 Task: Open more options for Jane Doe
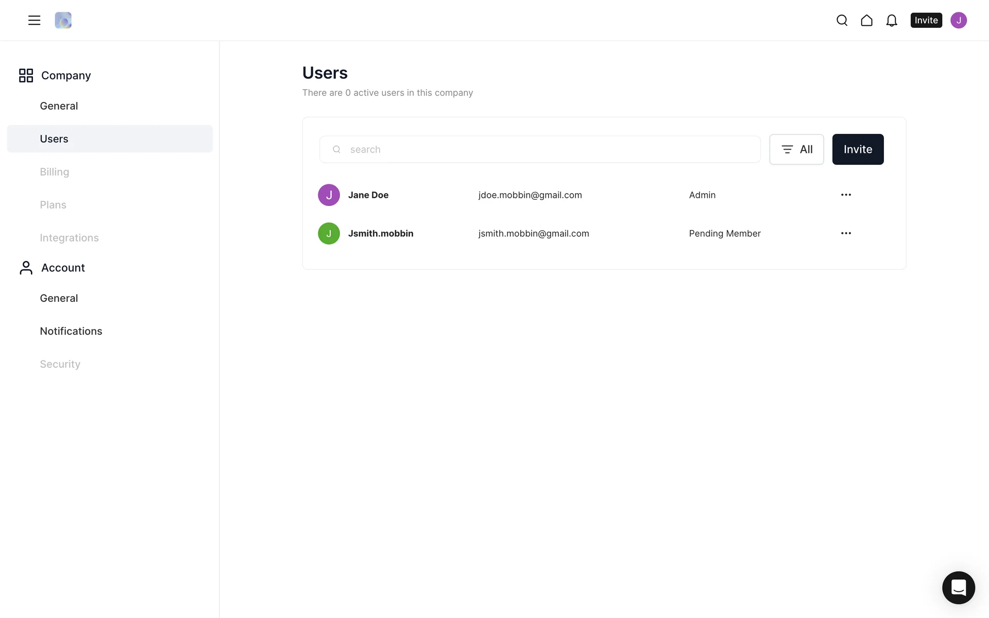coord(846,195)
